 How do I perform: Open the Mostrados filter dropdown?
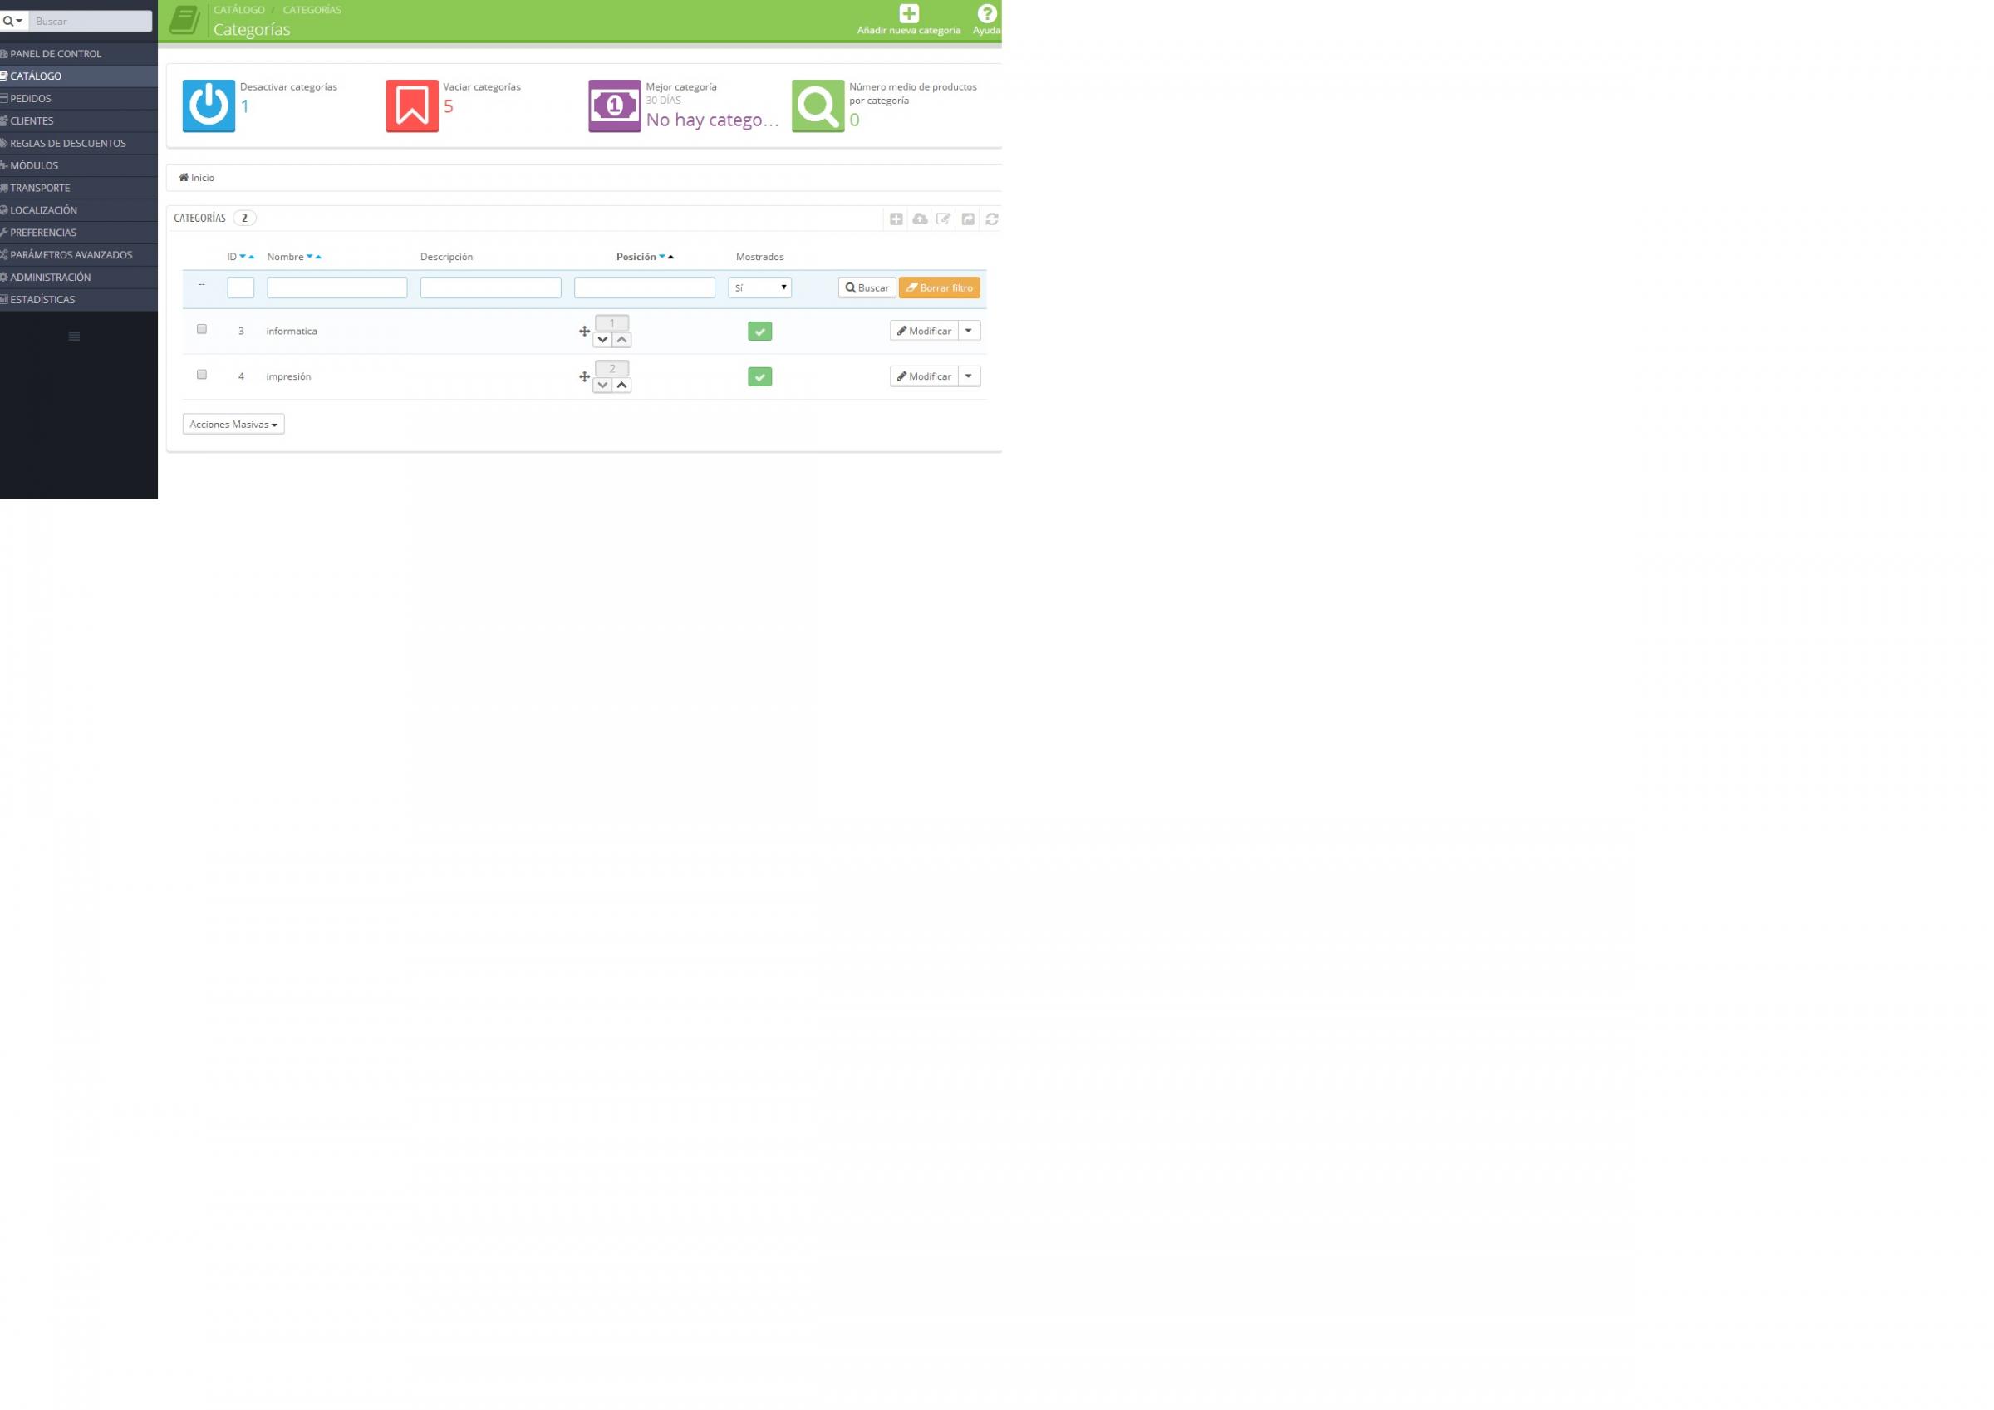pos(759,287)
